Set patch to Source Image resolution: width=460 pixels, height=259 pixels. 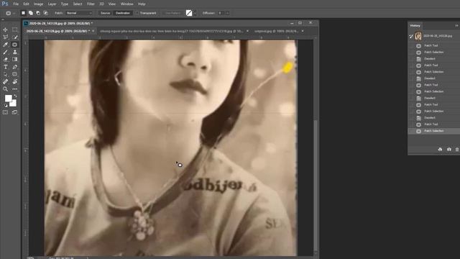click(105, 13)
